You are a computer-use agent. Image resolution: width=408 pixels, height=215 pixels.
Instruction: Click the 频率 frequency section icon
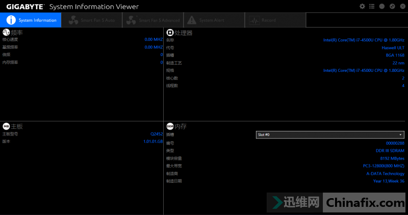click(x=6, y=32)
